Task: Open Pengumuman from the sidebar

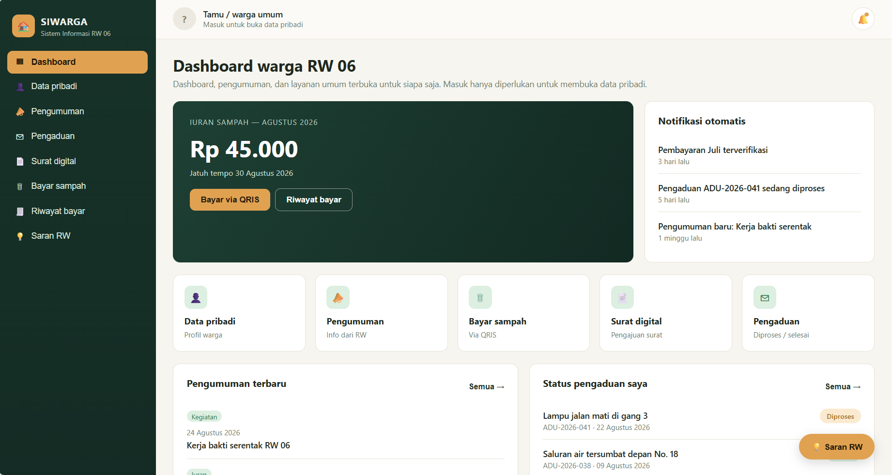Action: [x=77, y=111]
